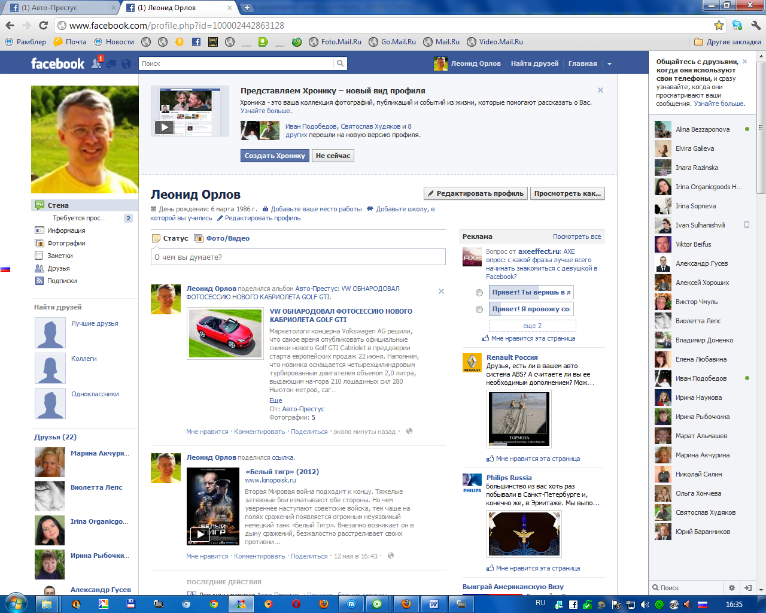Image resolution: width=766 pixels, height=613 pixels.
Task: Expand post text with 'Еще' link
Action: pyautogui.click(x=275, y=400)
